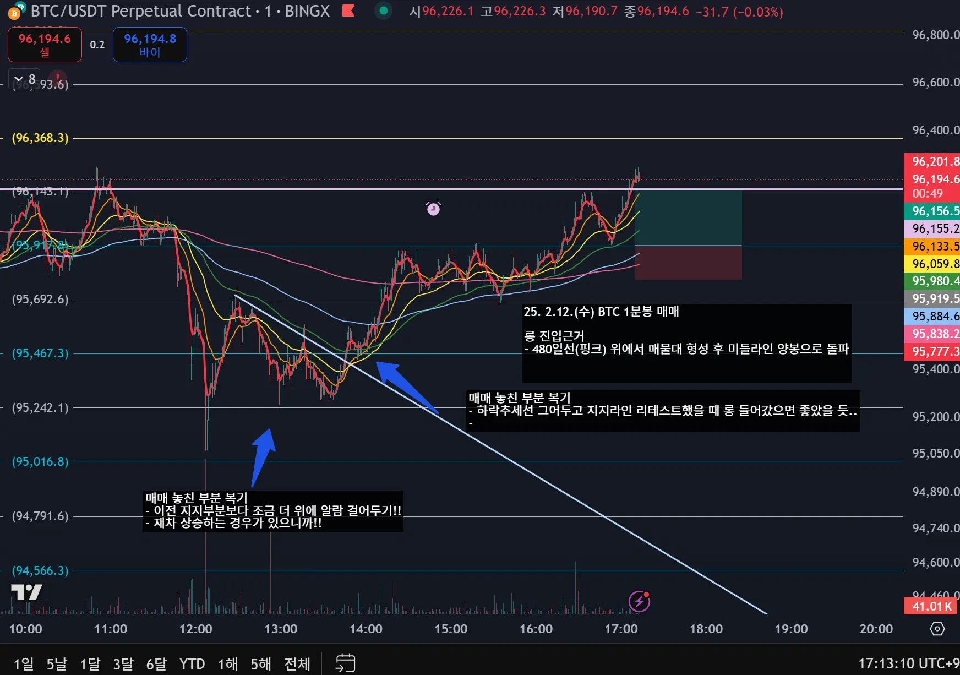Click the gray 95,919.5 price axis tag
The width and height of the screenshot is (960, 675).
932,299
